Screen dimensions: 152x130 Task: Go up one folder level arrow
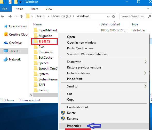pyautogui.click(x=21, y=16)
